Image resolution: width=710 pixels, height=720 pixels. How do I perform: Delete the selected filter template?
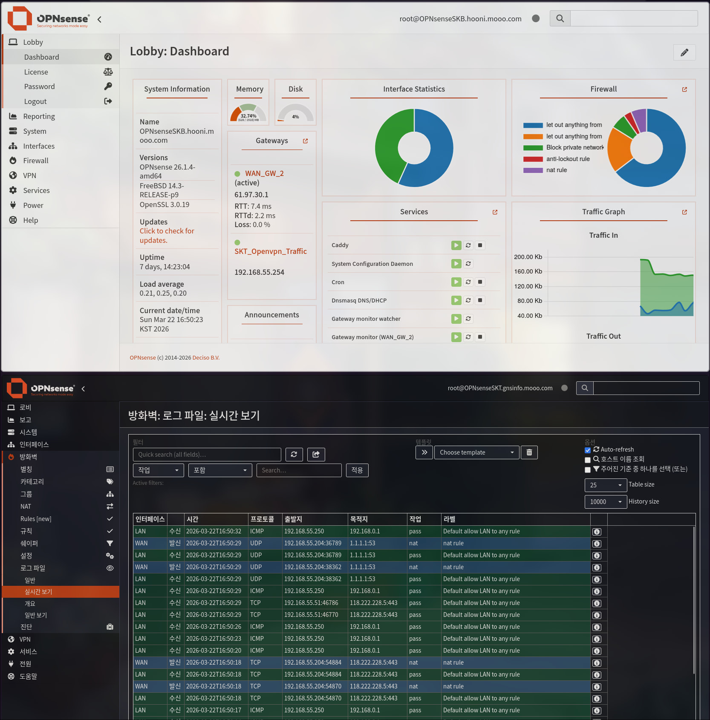pyautogui.click(x=529, y=452)
